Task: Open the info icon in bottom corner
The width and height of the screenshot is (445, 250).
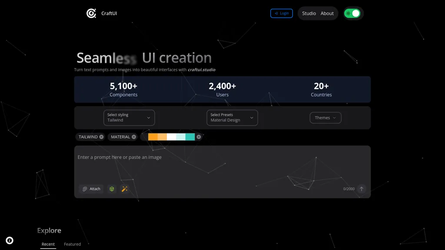Action: (10, 240)
